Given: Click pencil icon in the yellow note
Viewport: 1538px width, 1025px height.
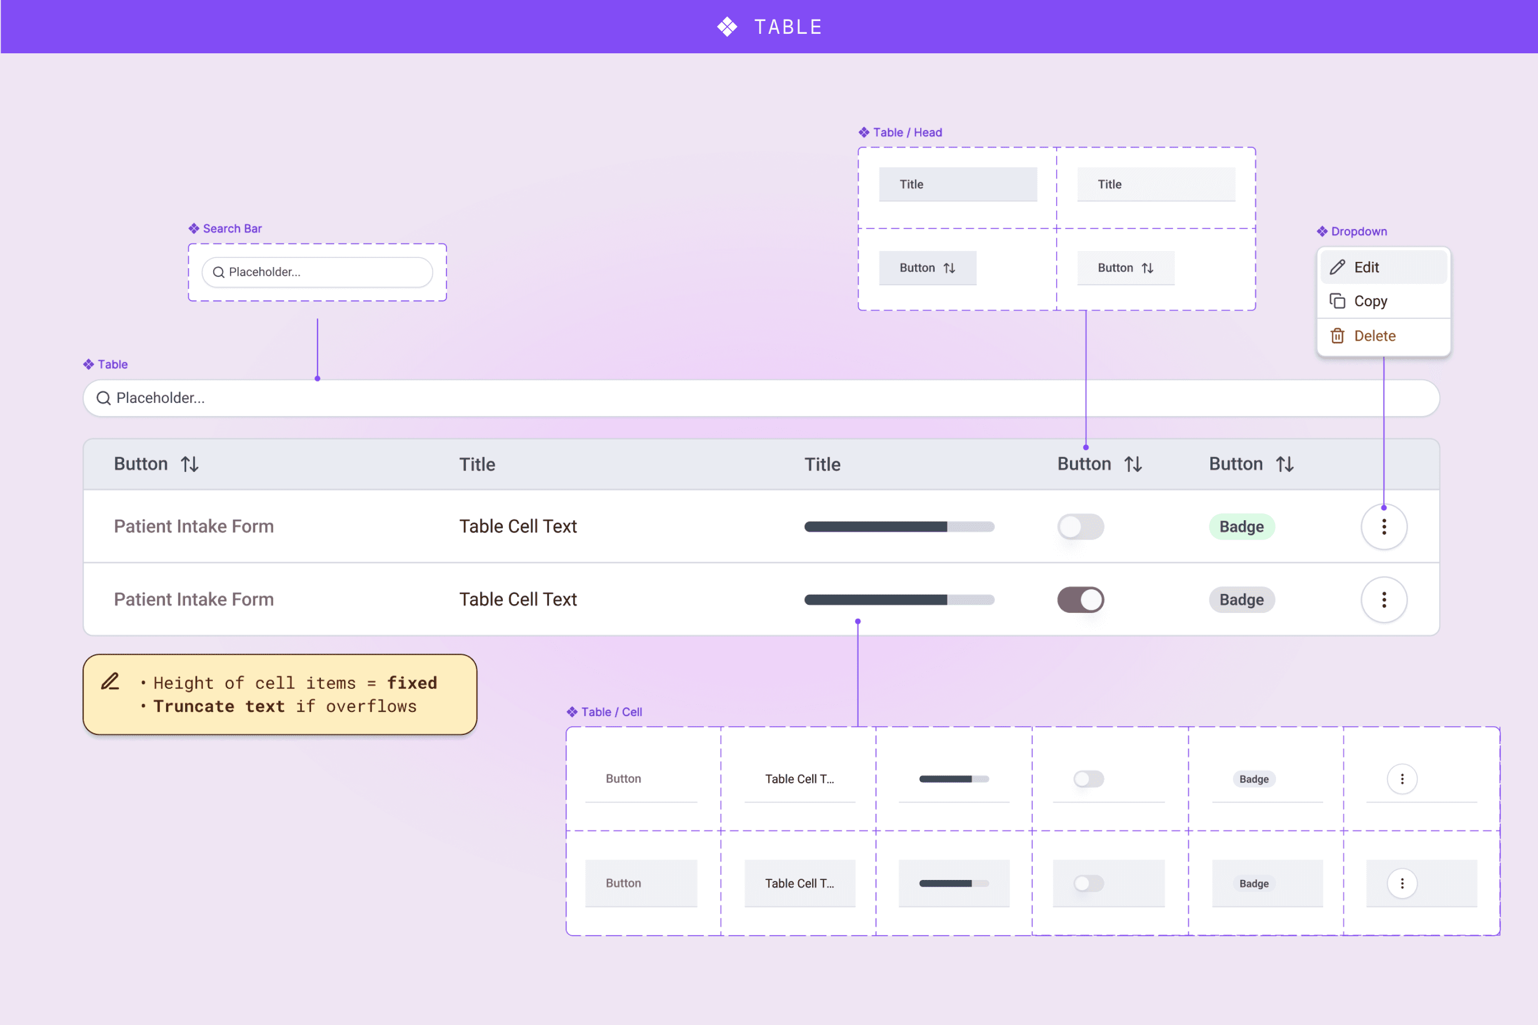Looking at the screenshot, I should [111, 682].
